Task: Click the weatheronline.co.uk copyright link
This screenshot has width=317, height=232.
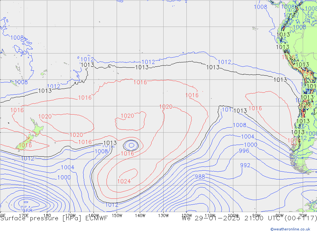Action: click(290, 229)
